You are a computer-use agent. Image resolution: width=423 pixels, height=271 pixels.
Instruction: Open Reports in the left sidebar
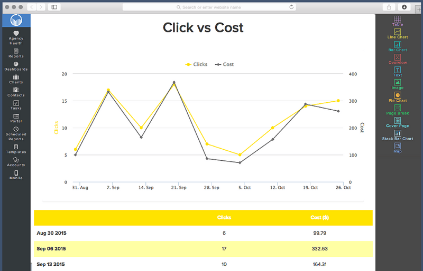(x=16, y=53)
